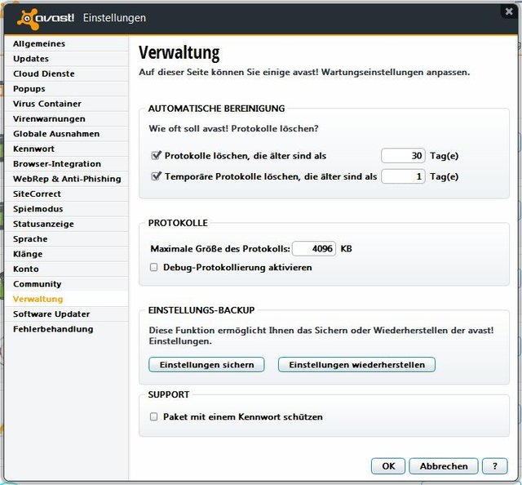
Task: Open Sprache settings
Action: tap(67, 238)
